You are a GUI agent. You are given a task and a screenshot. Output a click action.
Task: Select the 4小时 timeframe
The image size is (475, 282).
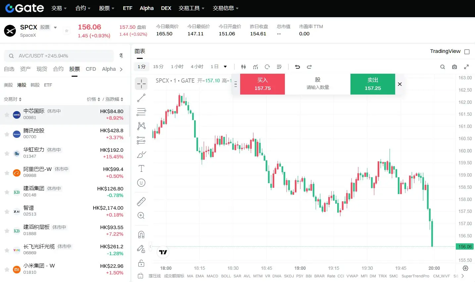(x=197, y=67)
